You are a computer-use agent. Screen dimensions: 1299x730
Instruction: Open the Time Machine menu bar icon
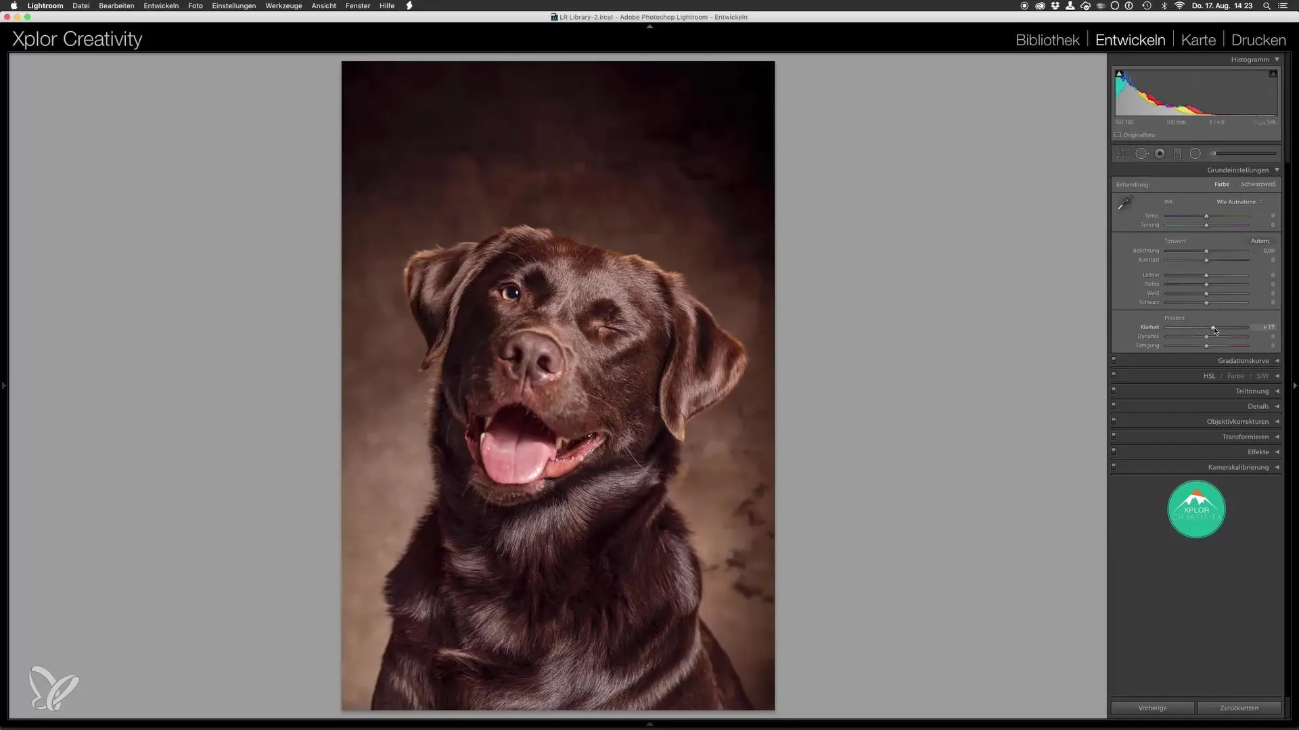pyautogui.click(x=1147, y=5)
